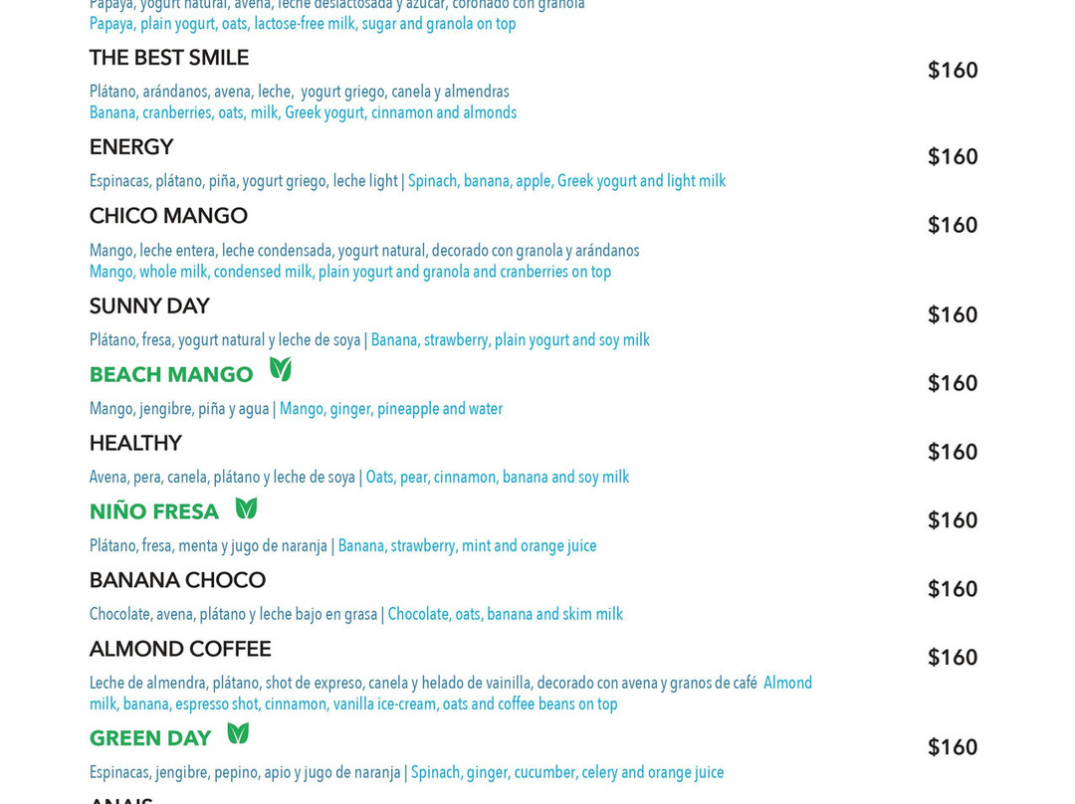Screen dimensions: 1075x804
Task: Click the HEALTHY smoothie heading
Action: [x=135, y=443]
